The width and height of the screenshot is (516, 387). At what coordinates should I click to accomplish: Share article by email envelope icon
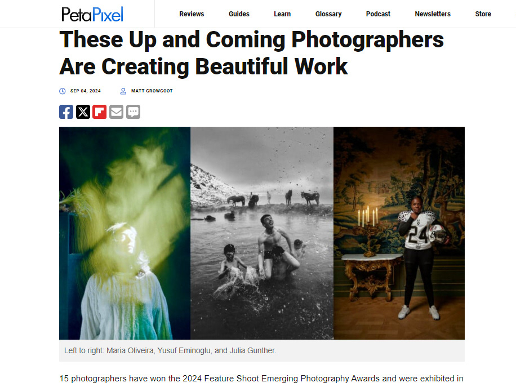(116, 112)
